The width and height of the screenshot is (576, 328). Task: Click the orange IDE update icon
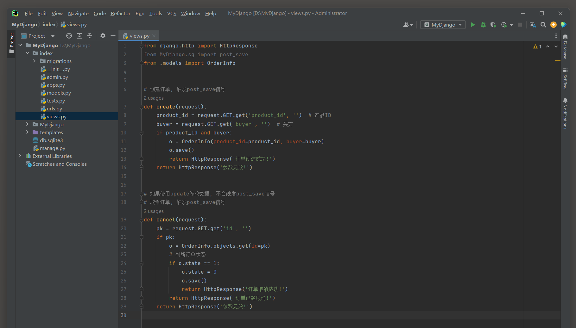pos(554,25)
